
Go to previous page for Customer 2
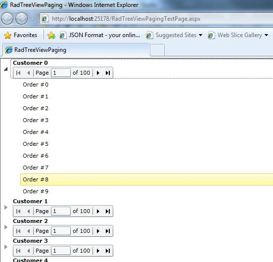[x=29, y=231]
